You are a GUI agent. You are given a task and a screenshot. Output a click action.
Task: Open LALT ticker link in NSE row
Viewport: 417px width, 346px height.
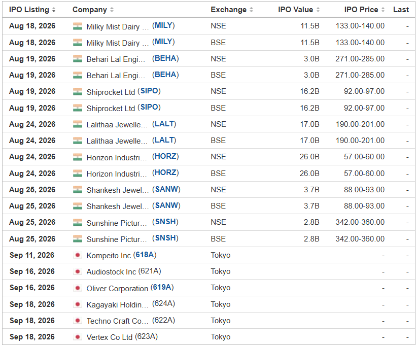pyautogui.click(x=164, y=124)
